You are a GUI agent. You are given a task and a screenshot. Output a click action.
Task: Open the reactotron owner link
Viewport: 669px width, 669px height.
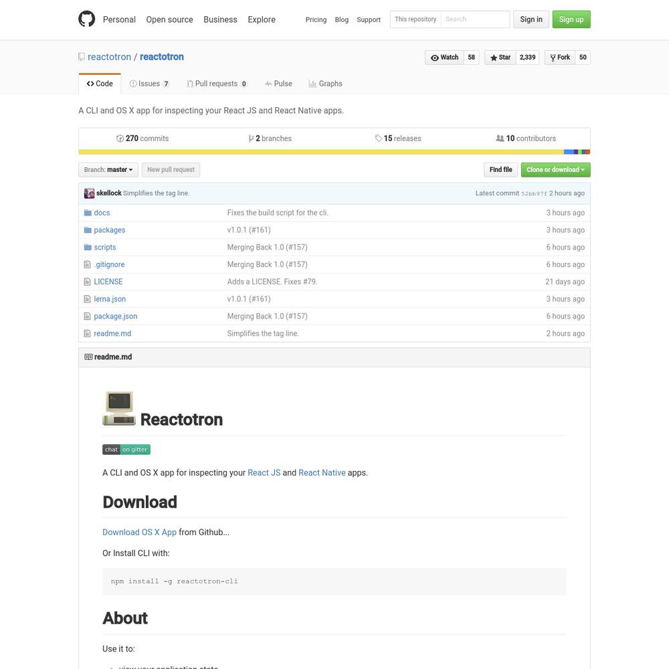[x=109, y=57]
